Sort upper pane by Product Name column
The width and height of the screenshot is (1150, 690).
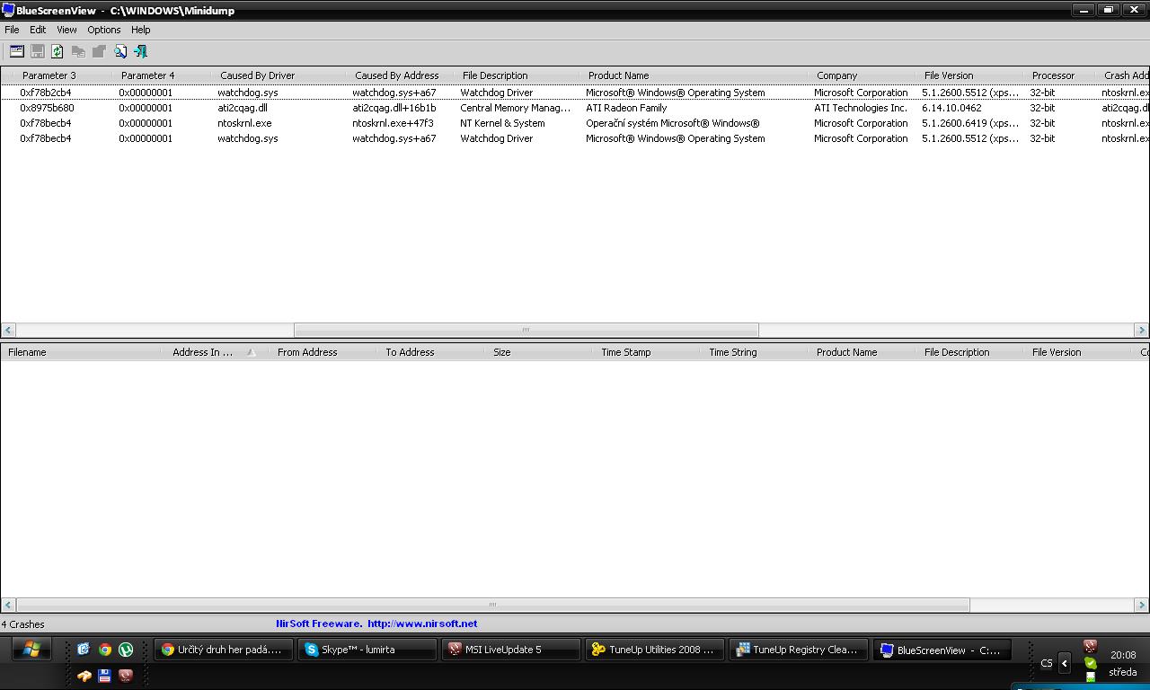click(695, 75)
